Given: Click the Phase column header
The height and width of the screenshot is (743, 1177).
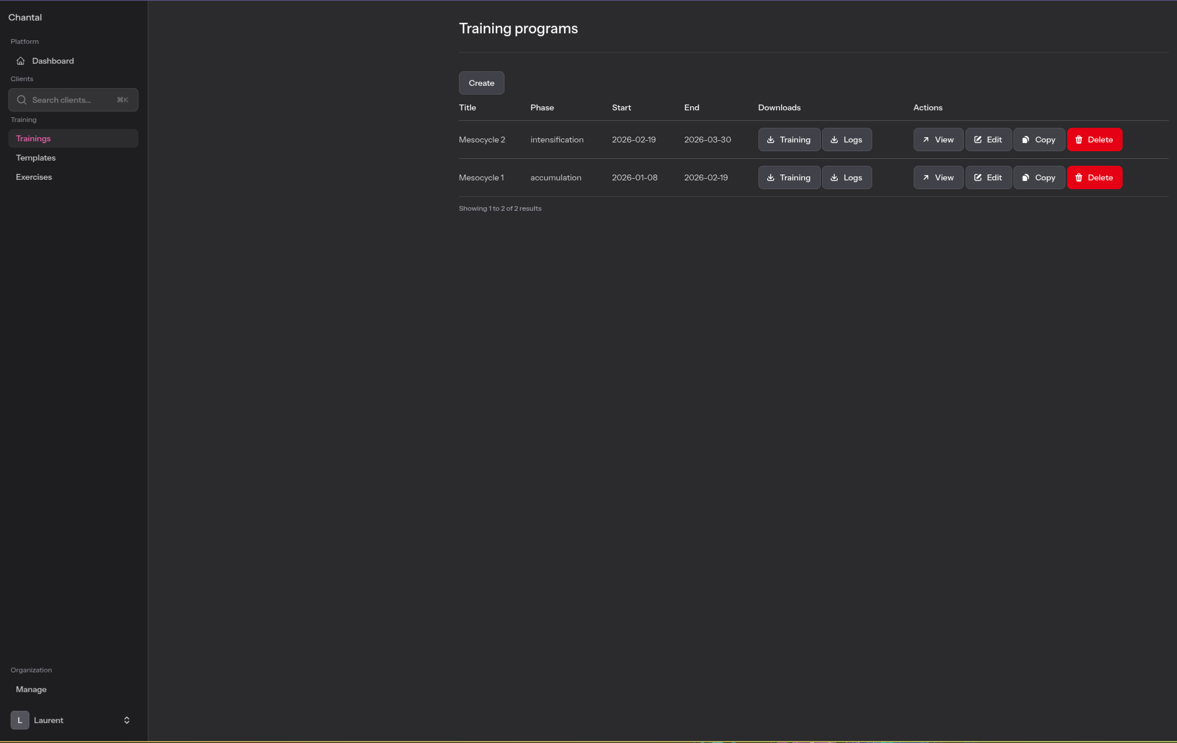Looking at the screenshot, I should 542,107.
